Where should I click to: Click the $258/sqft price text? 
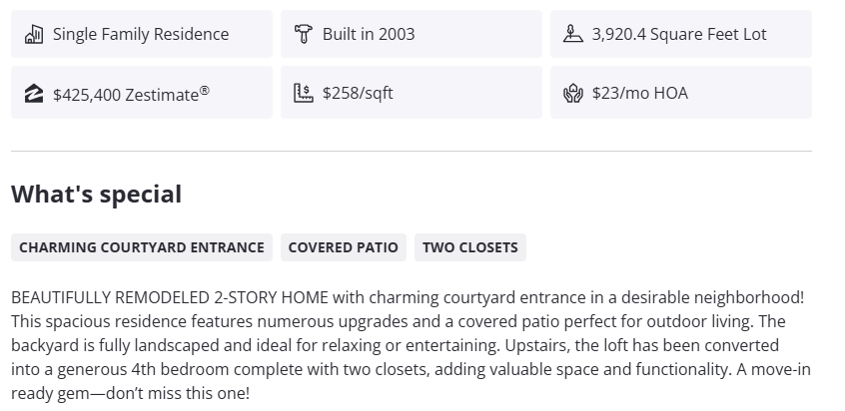358,94
